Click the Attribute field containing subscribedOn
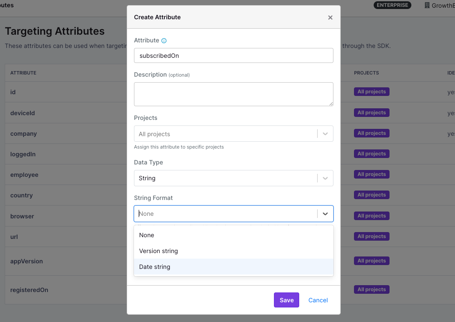Screen dimensions: 455x322 pyautogui.click(x=233, y=55)
